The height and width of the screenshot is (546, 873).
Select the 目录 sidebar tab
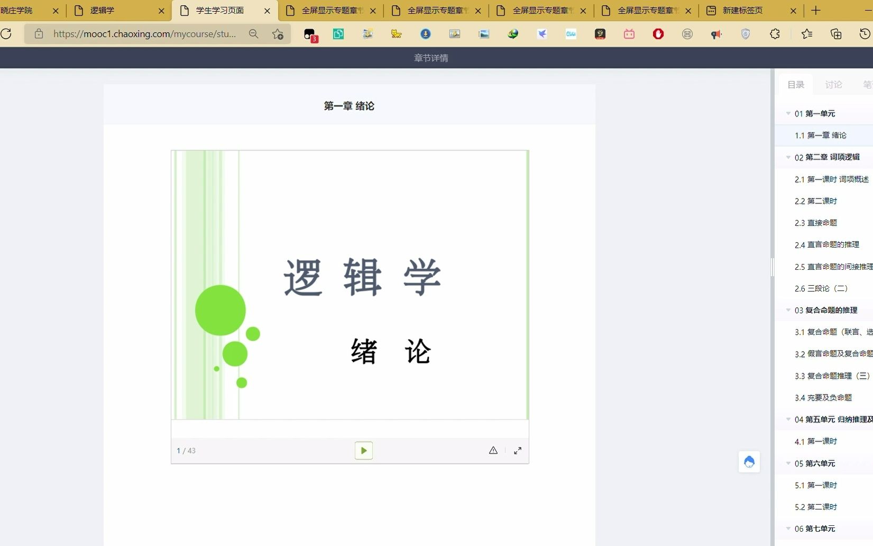[x=796, y=85]
